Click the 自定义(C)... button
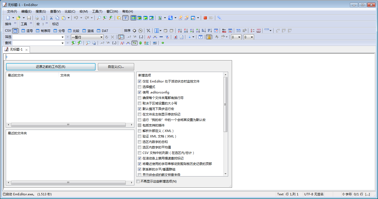 coord(116,67)
